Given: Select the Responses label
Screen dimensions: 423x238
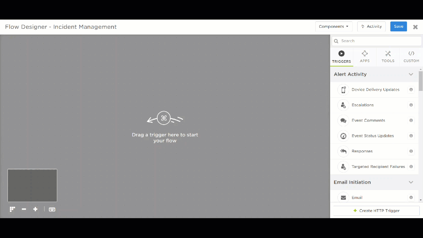Looking at the screenshot, I should coord(362,151).
